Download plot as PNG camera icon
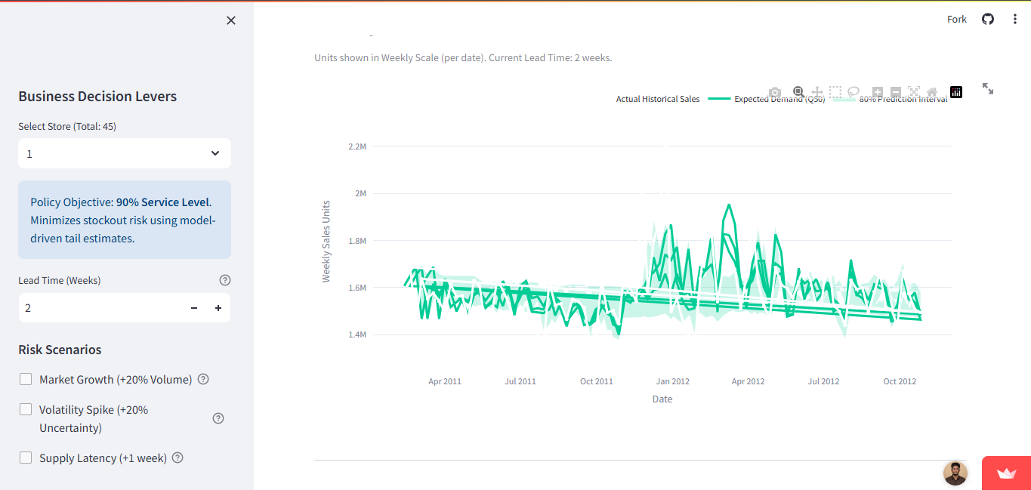 click(x=775, y=92)
